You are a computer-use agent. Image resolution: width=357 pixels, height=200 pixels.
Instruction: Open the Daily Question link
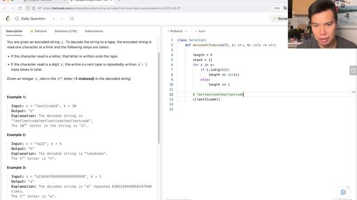(33, 18)
